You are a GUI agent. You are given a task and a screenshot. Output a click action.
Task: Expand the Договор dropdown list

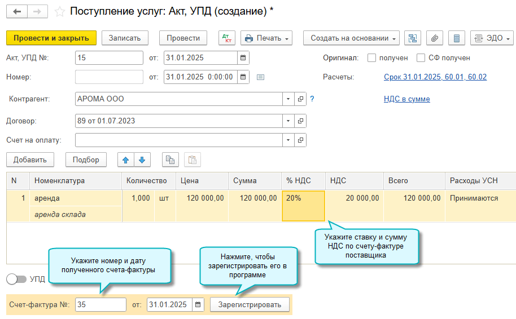tap(288, 121)
